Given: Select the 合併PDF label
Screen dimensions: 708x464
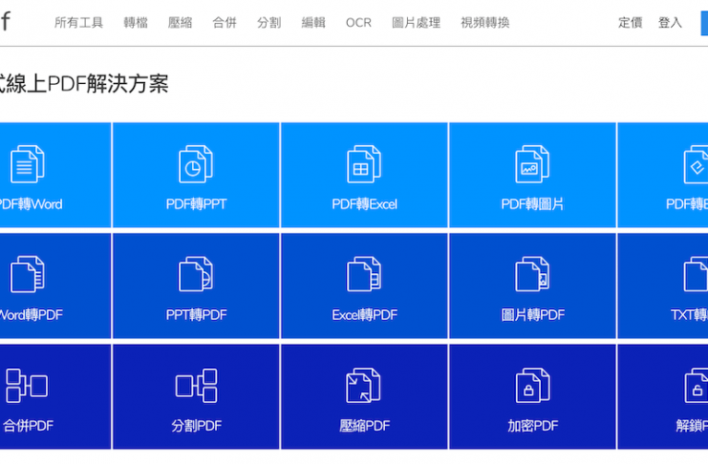Looking at the screenshot, I should click(x=28, y=426).
